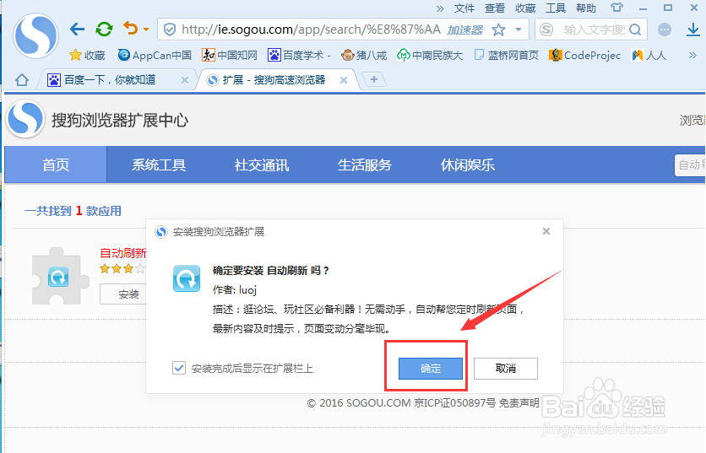
Task: Click the magnifier search icon
Action: coord(635,30)
